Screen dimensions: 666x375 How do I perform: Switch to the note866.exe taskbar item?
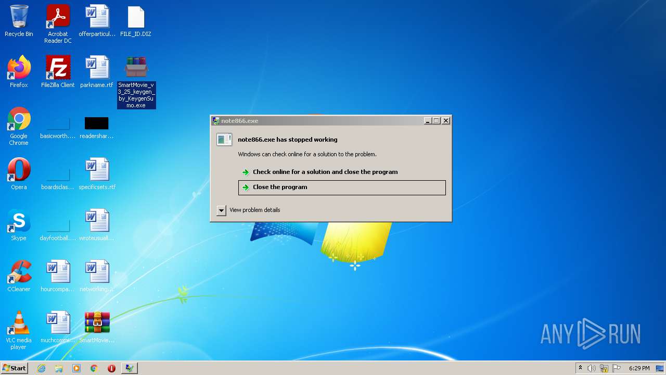pyautogui.click(x=130, y=368)
